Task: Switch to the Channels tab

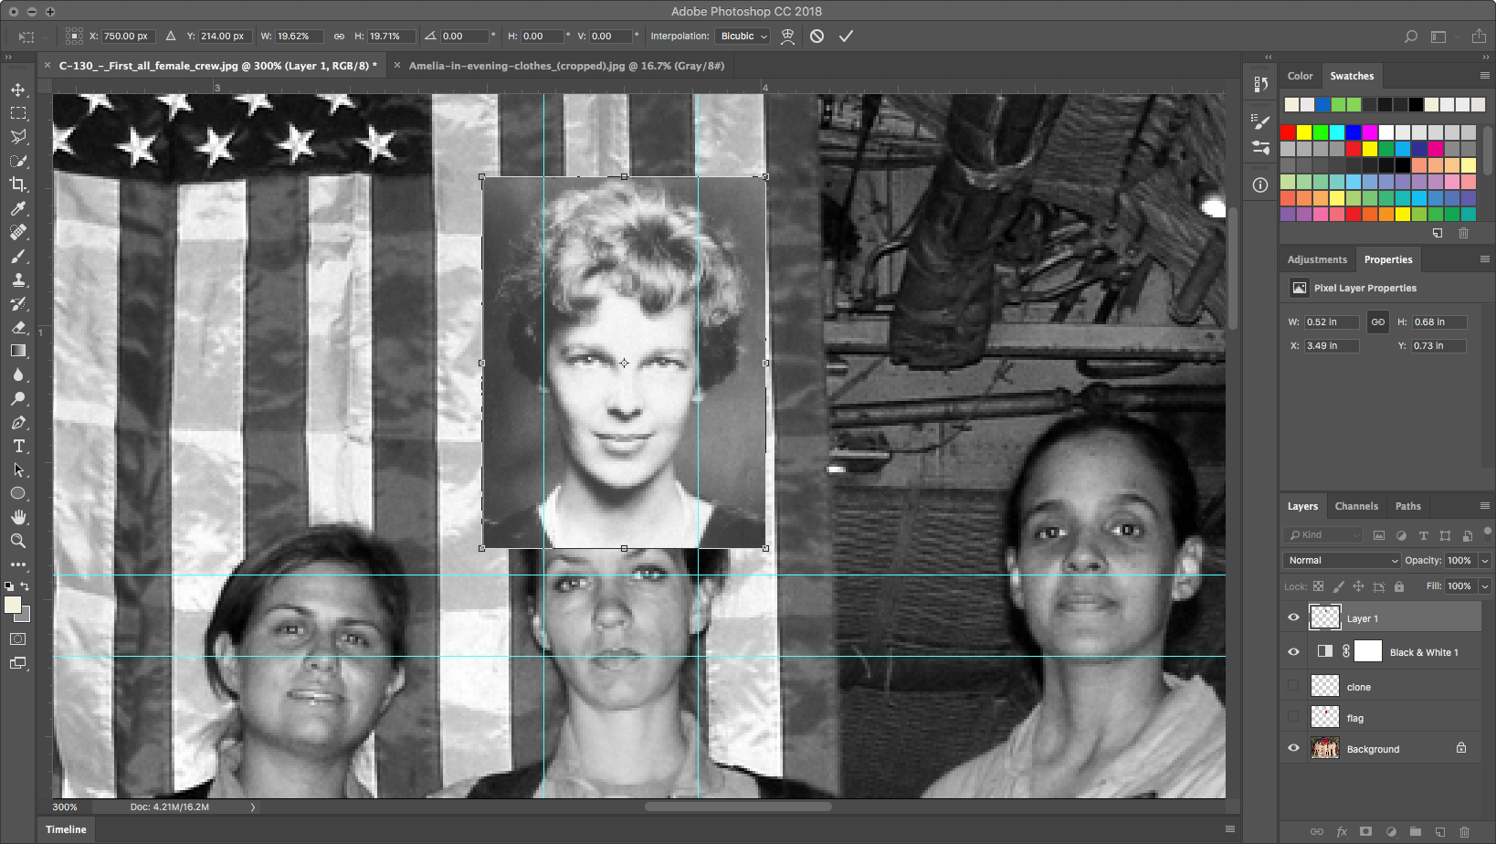Action: (x=1355, y=506)
